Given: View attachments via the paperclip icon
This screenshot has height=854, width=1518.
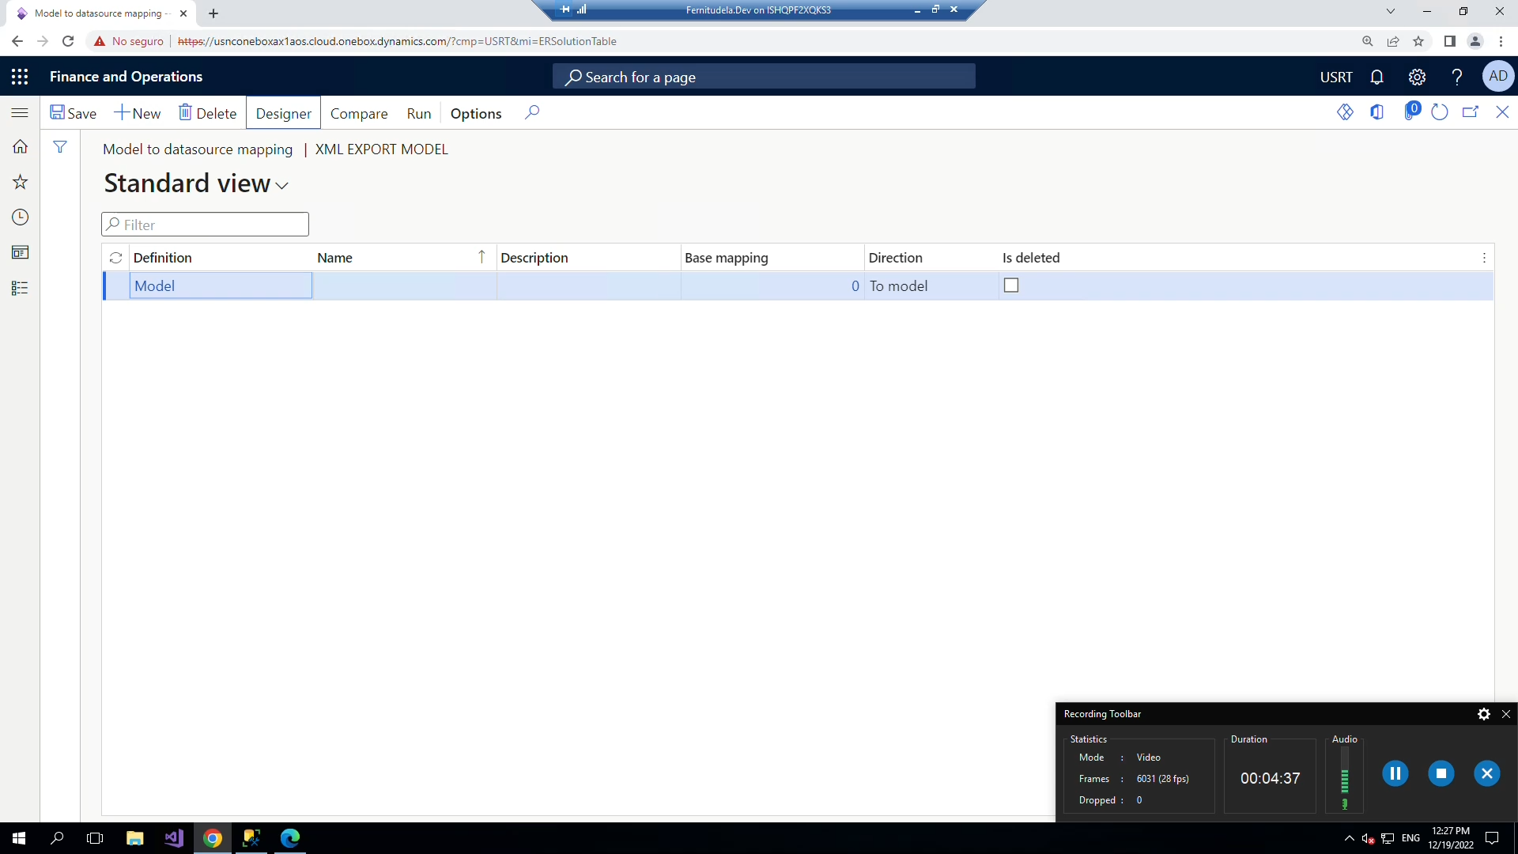Looking at the screenshot, I should click(1411, 112).
